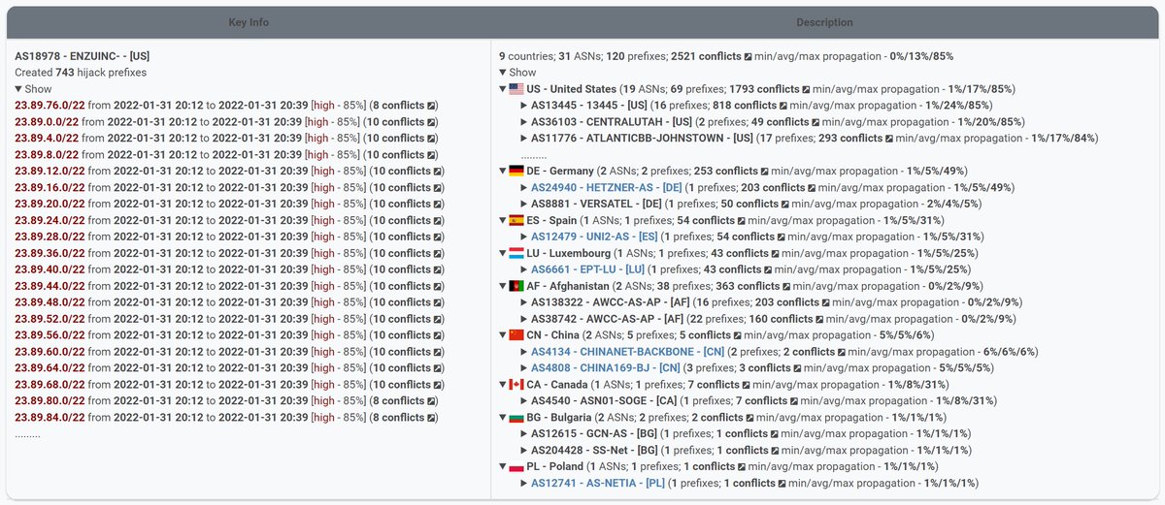Open the AS12741 - AS-NETIA - [PL] link

coord(598,485)
